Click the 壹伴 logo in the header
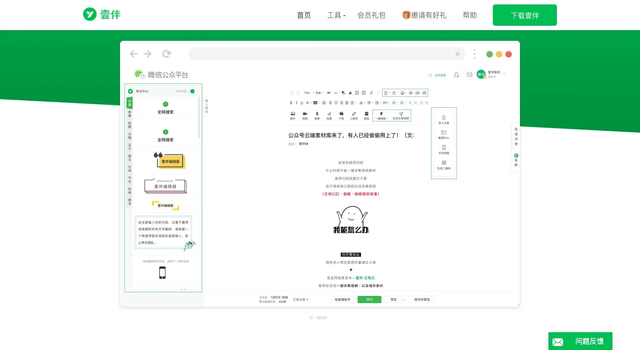640x350 pixels. click(102, 15)
